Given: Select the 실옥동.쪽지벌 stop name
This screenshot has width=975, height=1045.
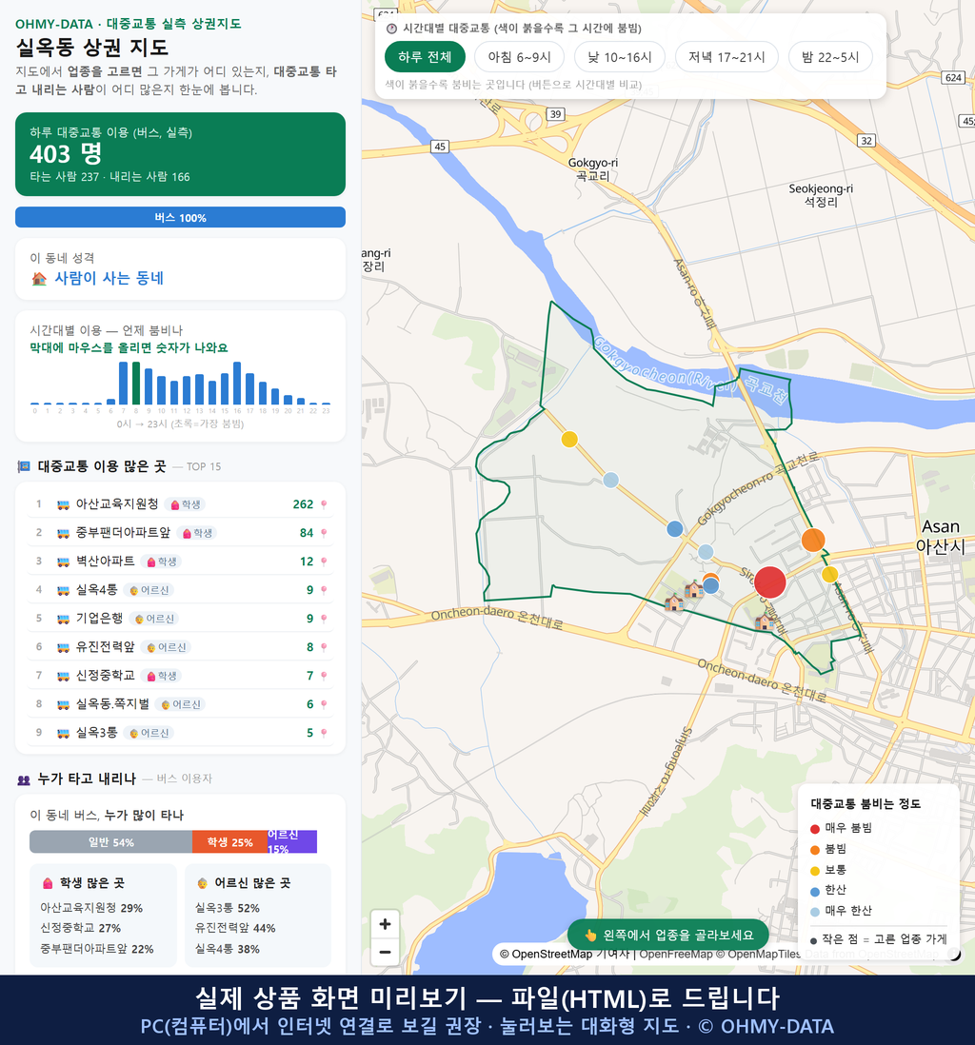Looking at the screenshot, I should 112,703.
